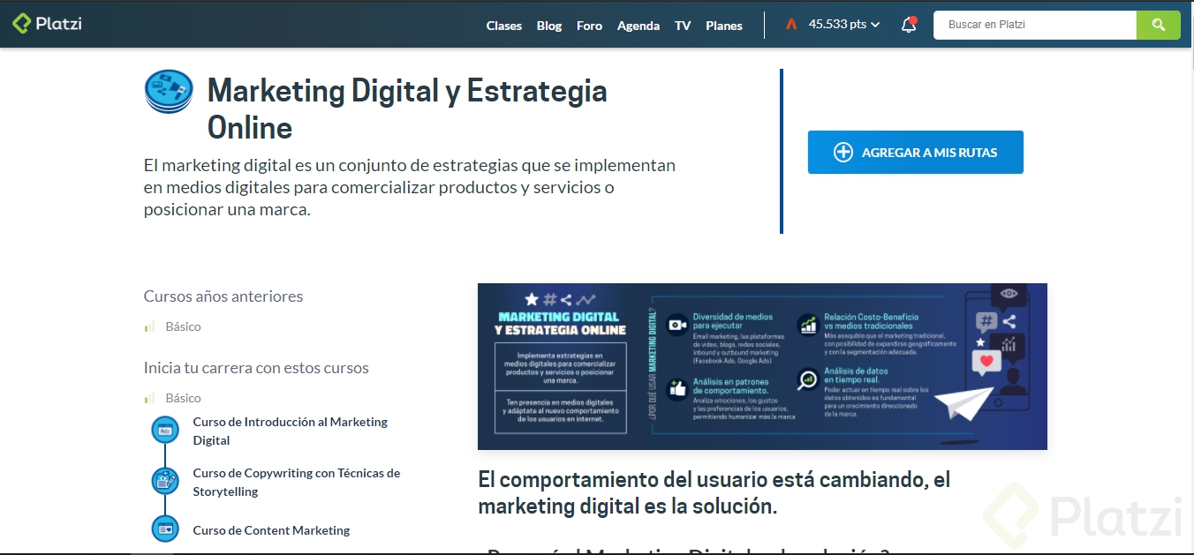Select Básico label under Cursos años anteriores

click(184, 326)
